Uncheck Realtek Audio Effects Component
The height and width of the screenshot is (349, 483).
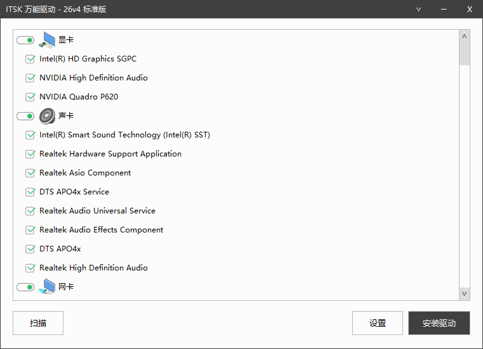pyautogui.click(x=30, y=230)
